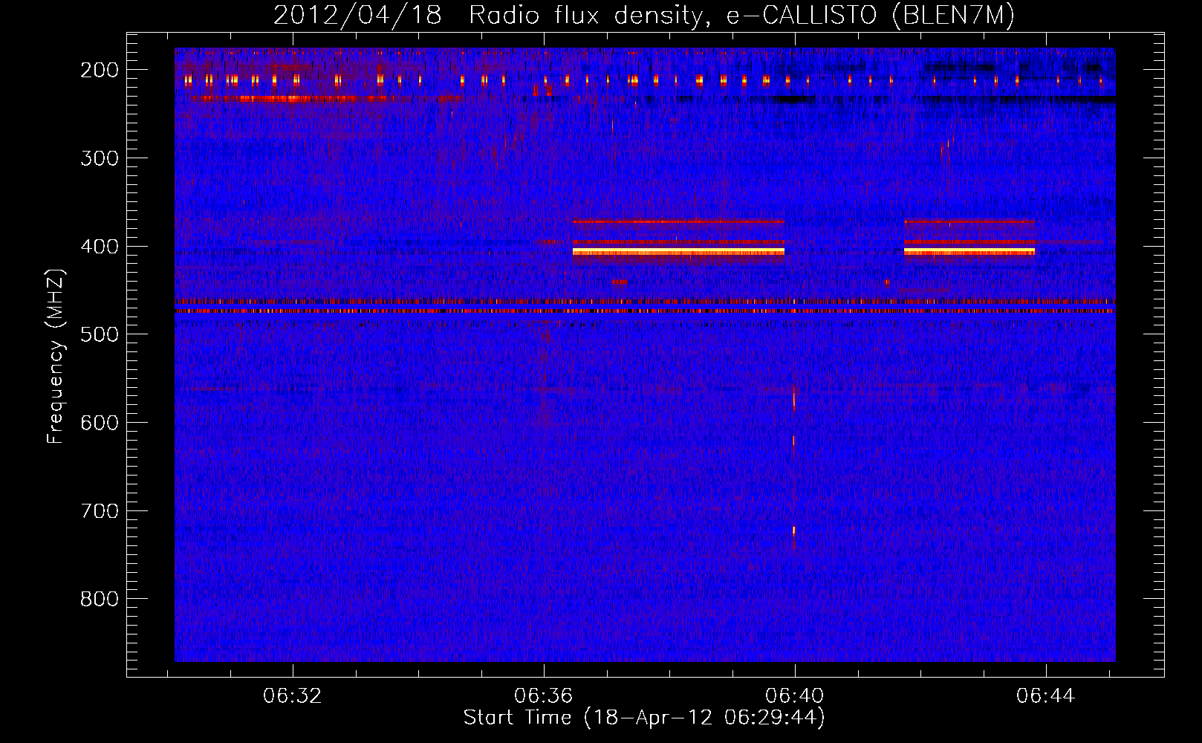
Task: Click the 06:44 time tick label
Action: (1046, 696)
